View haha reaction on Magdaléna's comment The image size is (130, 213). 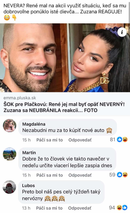coord(125,140)
